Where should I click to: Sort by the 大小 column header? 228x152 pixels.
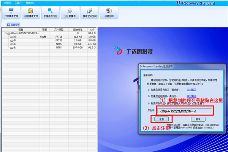(x=92, y=30)
